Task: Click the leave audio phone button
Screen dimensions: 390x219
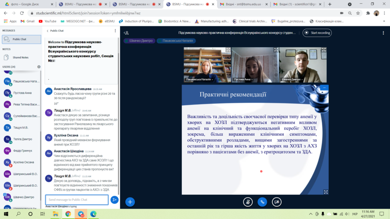Action: point(262,202)
